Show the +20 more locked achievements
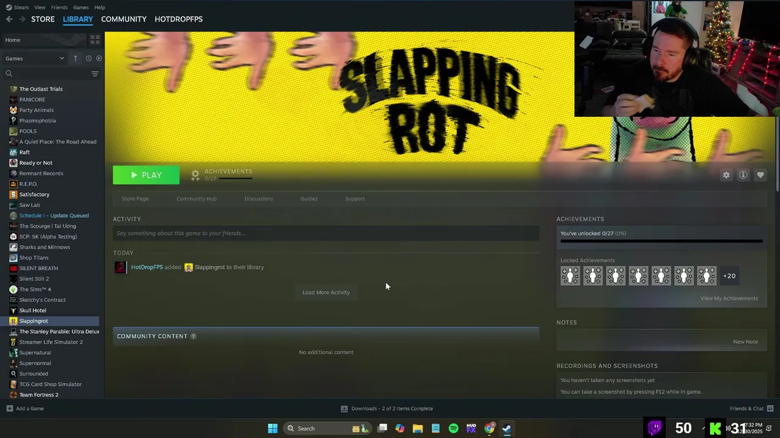This screenshot has width=780, height=438. [729, 276]
